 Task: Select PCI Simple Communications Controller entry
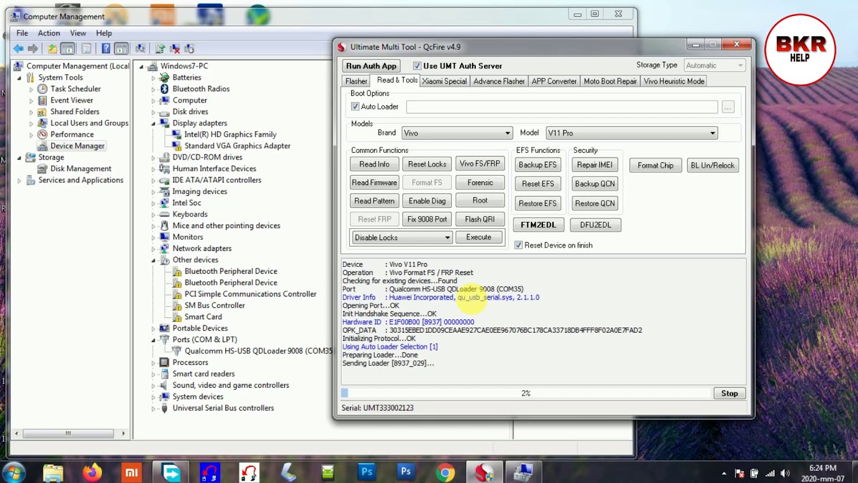click(x=250, y=294)
